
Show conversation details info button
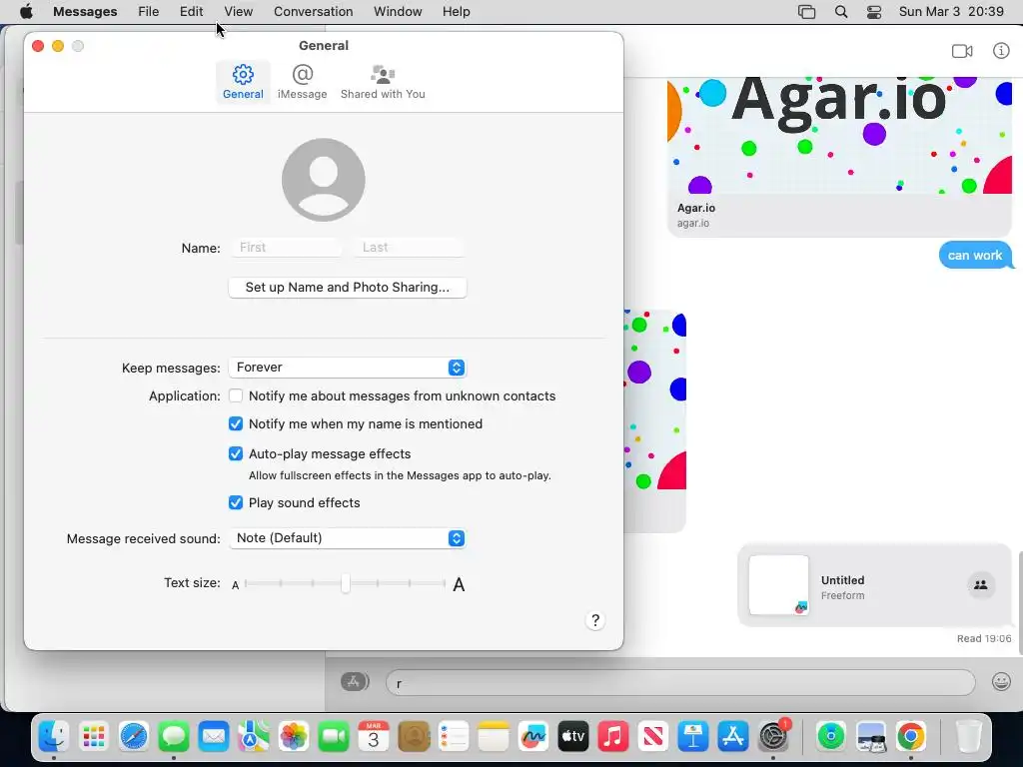click(x=1001, y=51)
